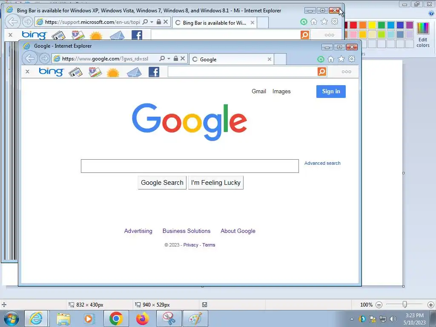
Task: Select the 'Bing Bar is available for Wi...' tab
Action: 214,23
